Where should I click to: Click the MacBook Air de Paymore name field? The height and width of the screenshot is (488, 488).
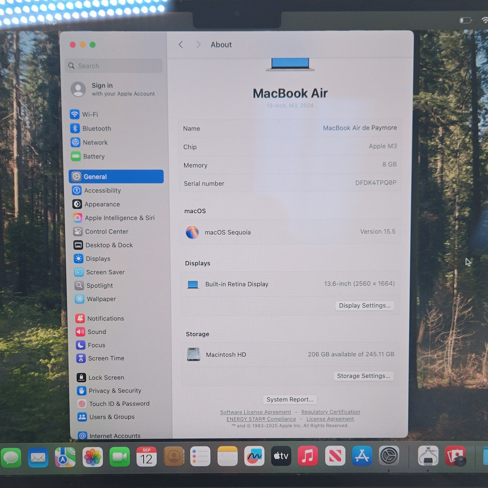tap(360, 128)
